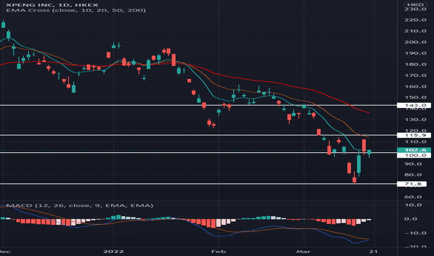Click the 10.0 MACD scale value
The width and height of the screenshot is (434, 256).
[x=413, y=205]
